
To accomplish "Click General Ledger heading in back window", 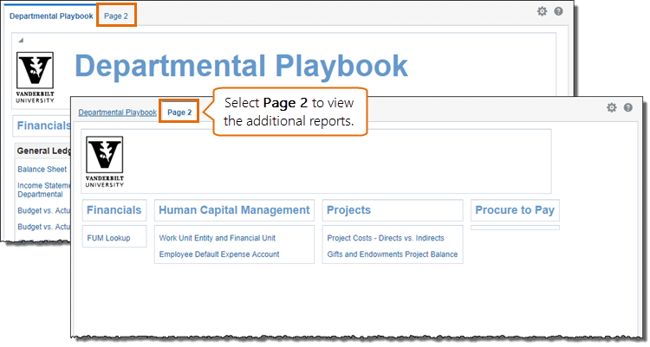I will [43, 151].
